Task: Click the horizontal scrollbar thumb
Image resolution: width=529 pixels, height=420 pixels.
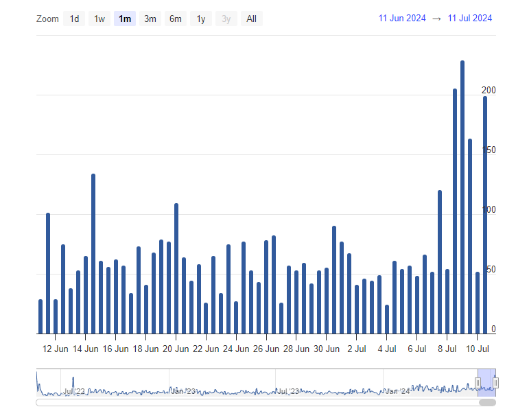Action: coord(488,402)
